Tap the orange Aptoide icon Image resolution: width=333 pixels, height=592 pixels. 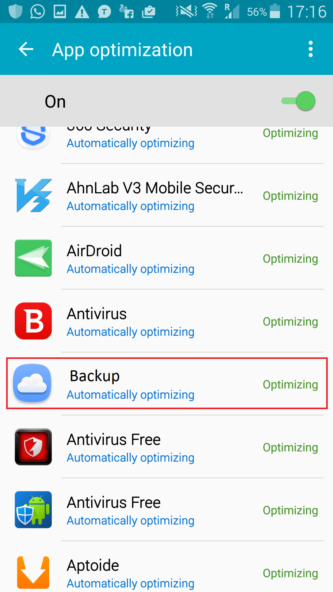(33, 573)
